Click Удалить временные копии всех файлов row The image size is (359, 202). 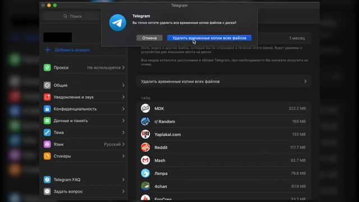(223, 81)
